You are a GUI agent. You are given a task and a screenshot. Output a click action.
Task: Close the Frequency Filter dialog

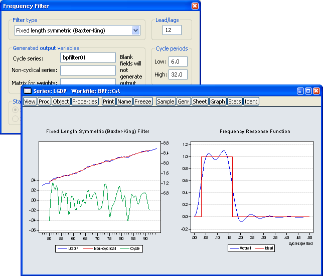[x=195, y=5]
